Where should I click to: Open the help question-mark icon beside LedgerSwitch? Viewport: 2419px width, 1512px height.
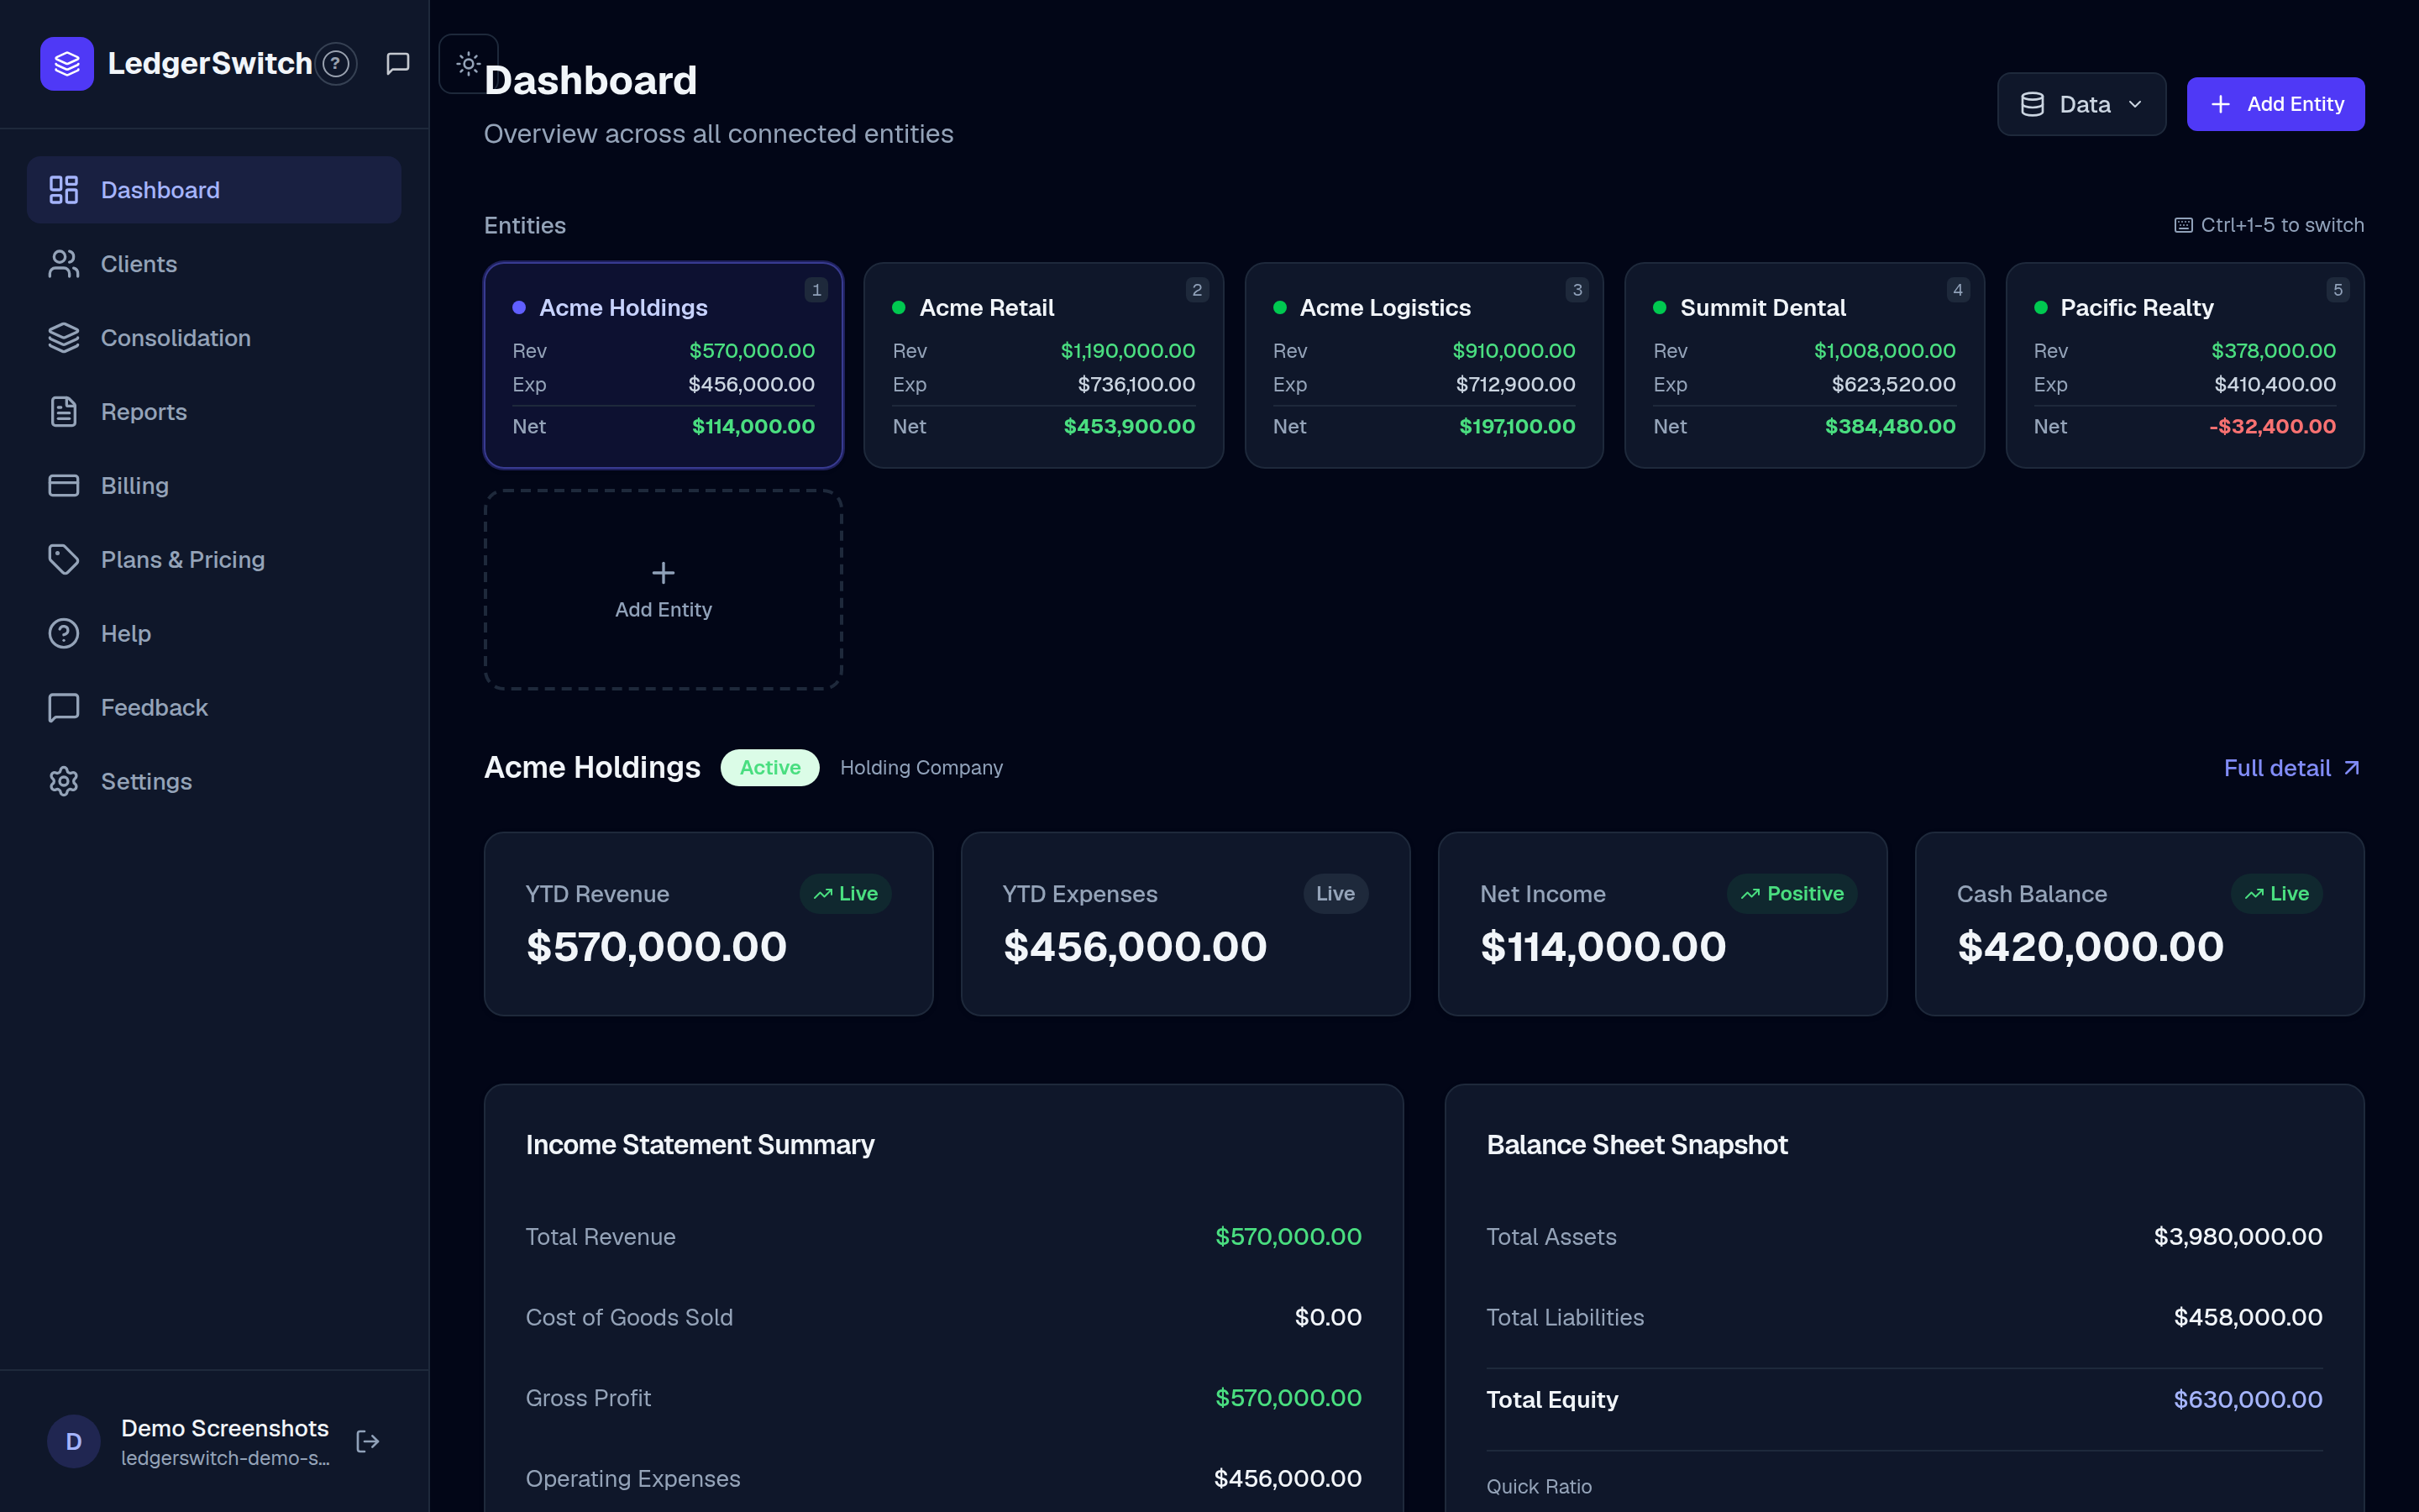click(337, 64)
